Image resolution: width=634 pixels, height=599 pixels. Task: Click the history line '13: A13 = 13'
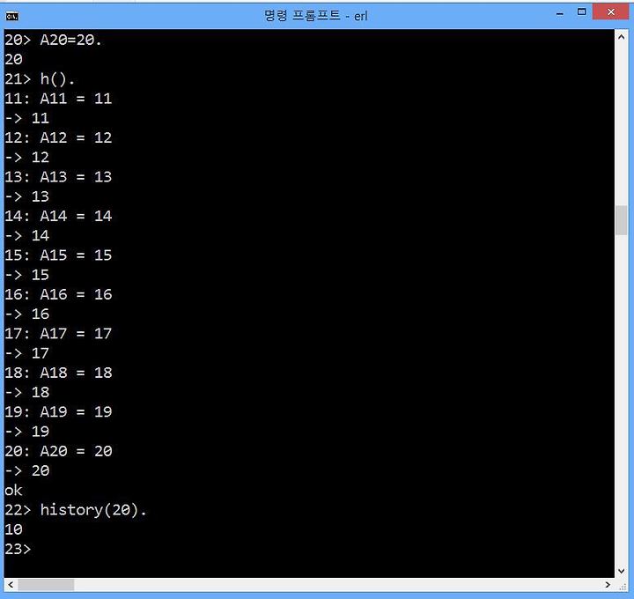coord(58,177)
